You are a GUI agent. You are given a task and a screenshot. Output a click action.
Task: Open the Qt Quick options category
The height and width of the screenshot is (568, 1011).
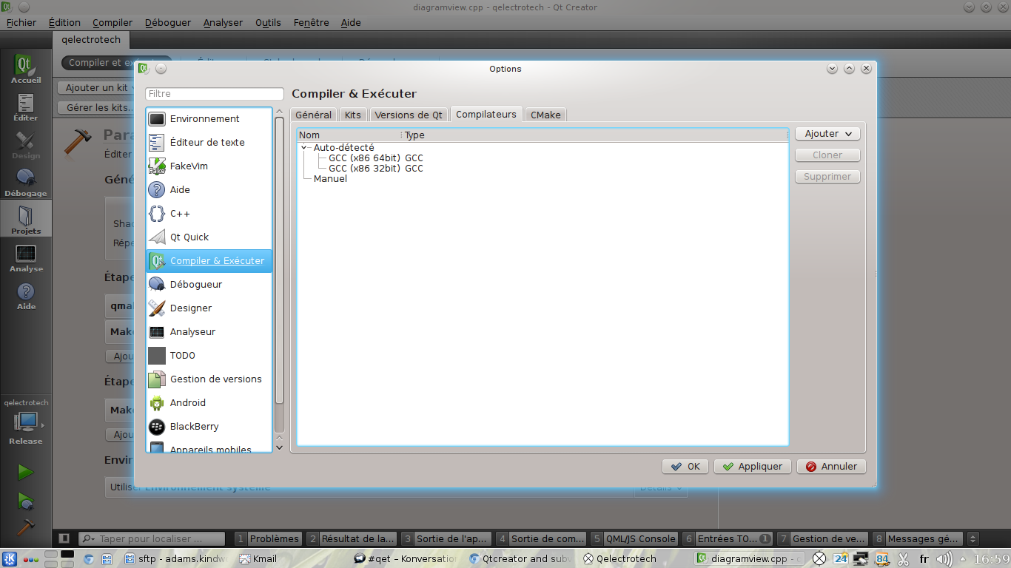(209, 237)
